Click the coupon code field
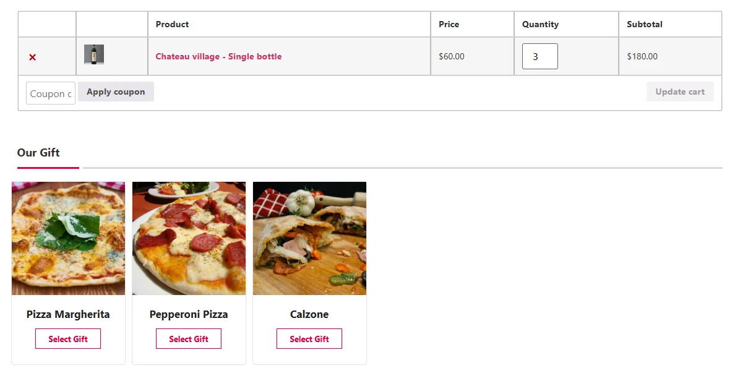 tap(50, 93)
